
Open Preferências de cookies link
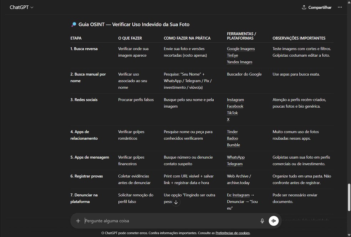click(233, 233)
